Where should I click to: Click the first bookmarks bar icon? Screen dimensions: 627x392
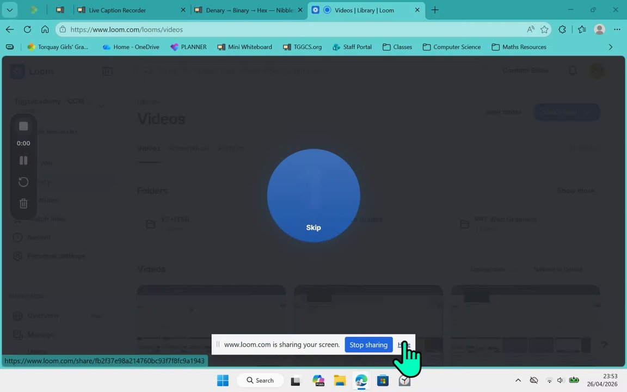10,47
